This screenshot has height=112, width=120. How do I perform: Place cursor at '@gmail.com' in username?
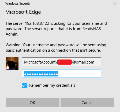[x=83, y=62]
